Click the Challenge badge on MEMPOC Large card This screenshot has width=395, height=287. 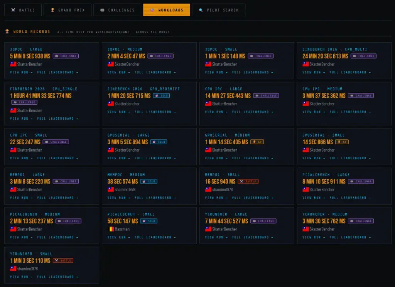[x=66, y=181]
